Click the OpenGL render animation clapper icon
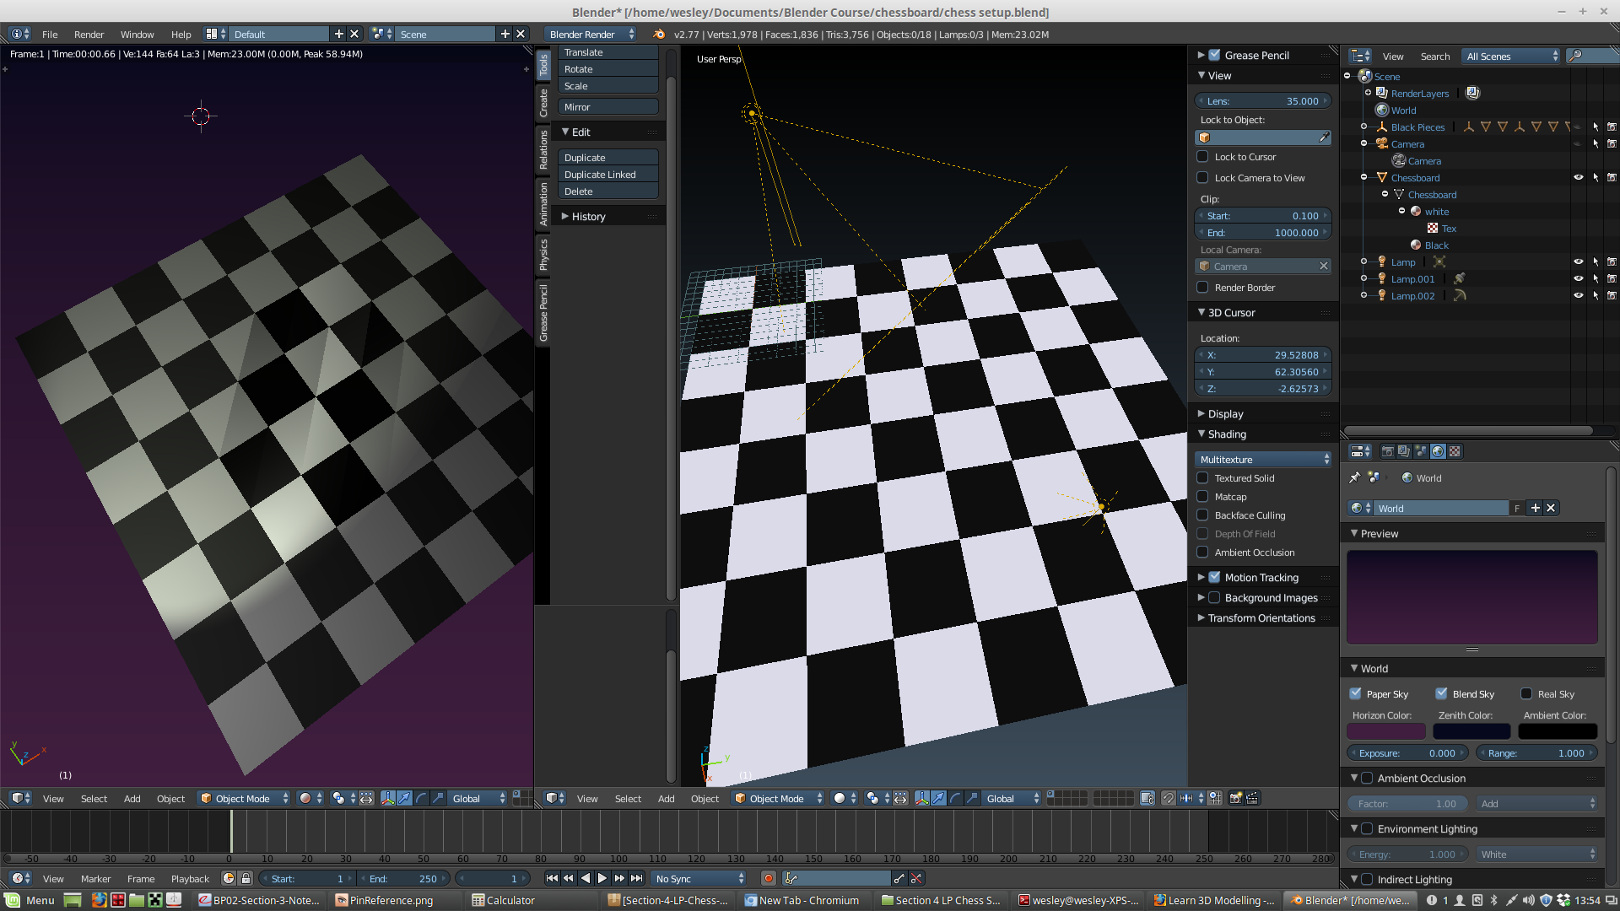This screenshot has height=911, width=1620. pyautogui.click(x=1253, y=799)
